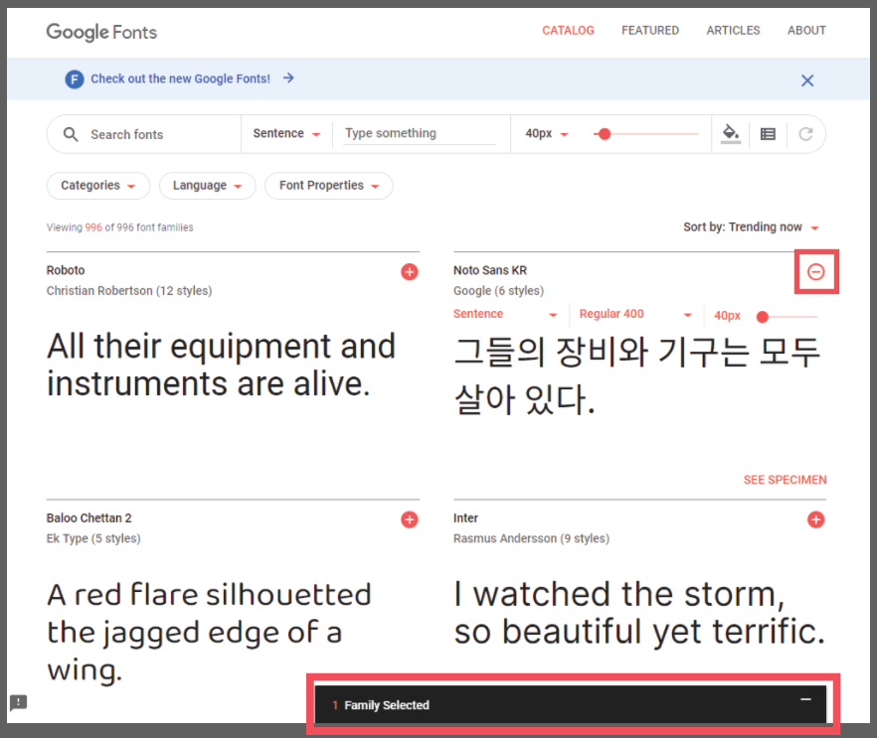Viewport: 877px width, 738px height.
Task: Open the Regular 400 weight dropdown
Action: click(x=635, y=314)
